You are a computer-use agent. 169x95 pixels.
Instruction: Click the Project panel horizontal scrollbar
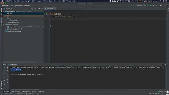pos(19,62)
